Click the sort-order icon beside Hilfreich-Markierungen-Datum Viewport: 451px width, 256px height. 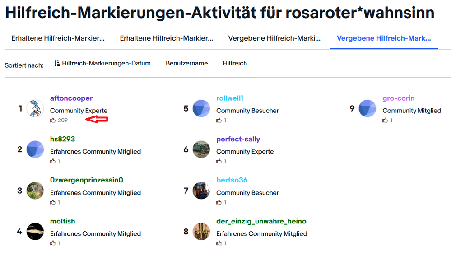[x=57, y=63]
